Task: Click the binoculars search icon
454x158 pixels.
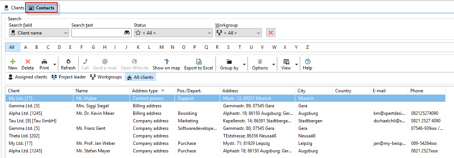Action: [x=127, y=33]
